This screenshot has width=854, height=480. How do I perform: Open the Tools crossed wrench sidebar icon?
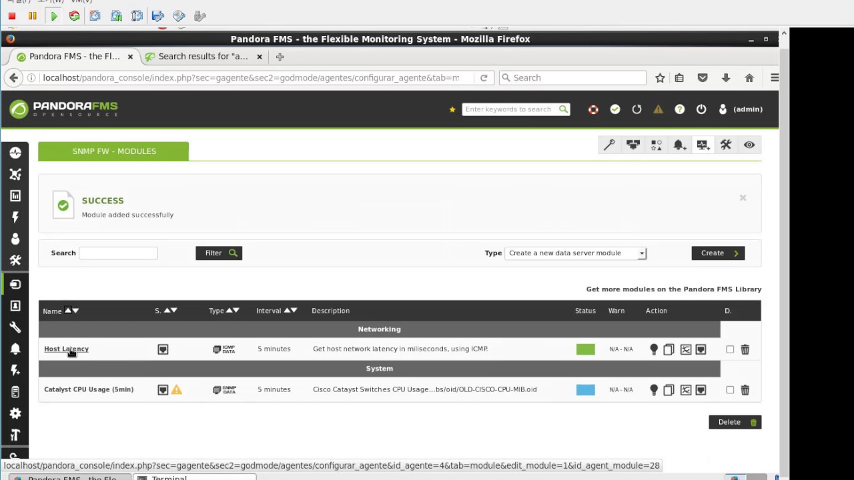tap(15, 261)
